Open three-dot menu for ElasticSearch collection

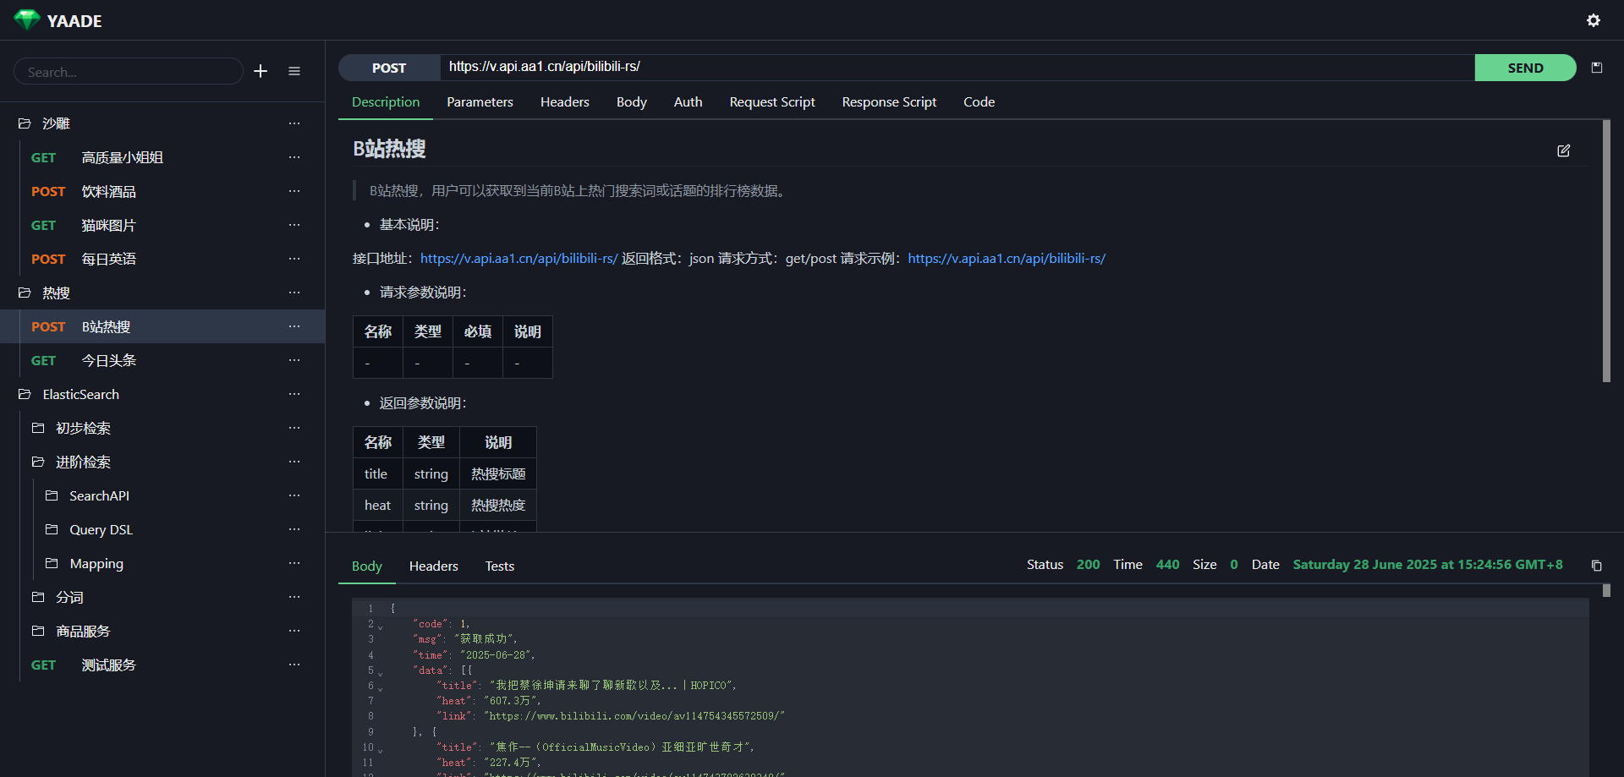[294, 394]
